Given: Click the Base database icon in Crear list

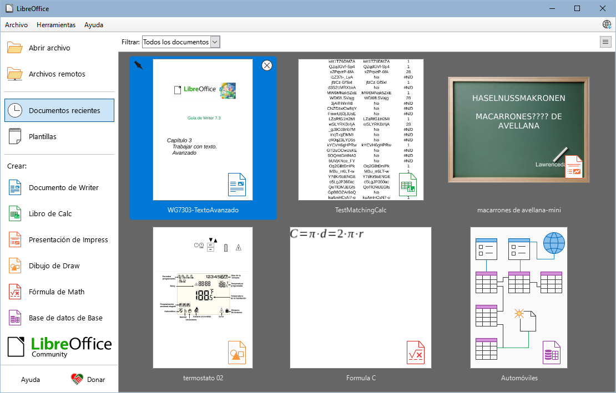Looking at the screenshot, I should (x=15, y=318).
